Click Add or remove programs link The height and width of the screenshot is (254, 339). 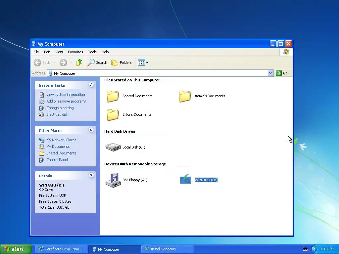66,101
